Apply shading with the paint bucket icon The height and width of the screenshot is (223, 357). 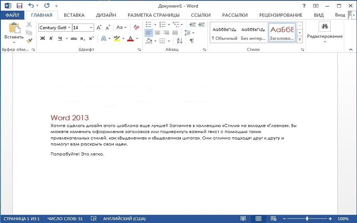tap(149, 41)
